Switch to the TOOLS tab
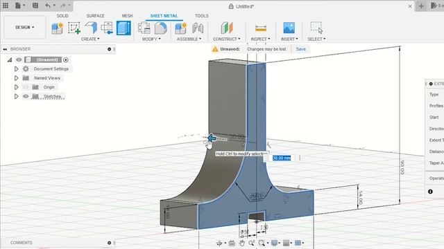This screenshot has width=444, height=249. point(202,16)
